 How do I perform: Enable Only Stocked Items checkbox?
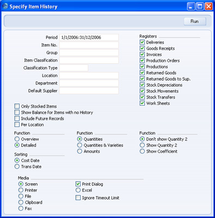point(17,106)
